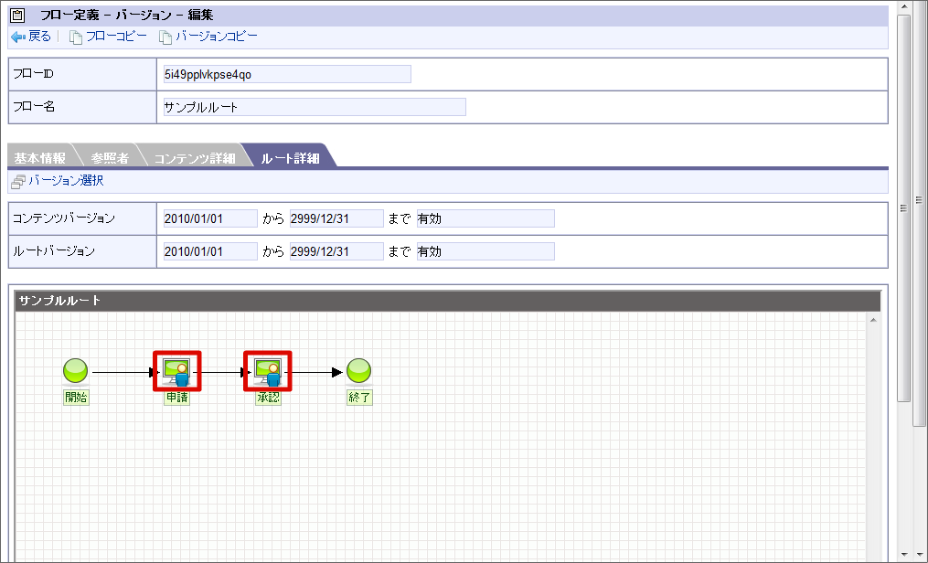Screen dimensions: 928x563
Task: Click the page vertical scrollbar thumb
Action: (903, 208)
